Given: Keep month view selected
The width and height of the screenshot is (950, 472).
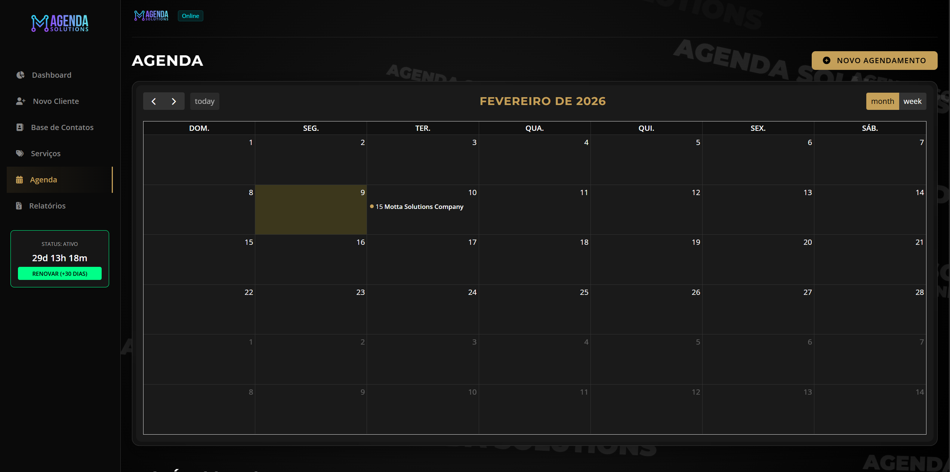Looking at the screenshot, I should 883,101.
